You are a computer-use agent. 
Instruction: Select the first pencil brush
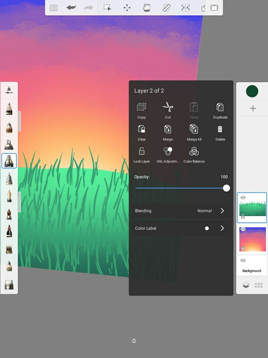click(9, 108)
